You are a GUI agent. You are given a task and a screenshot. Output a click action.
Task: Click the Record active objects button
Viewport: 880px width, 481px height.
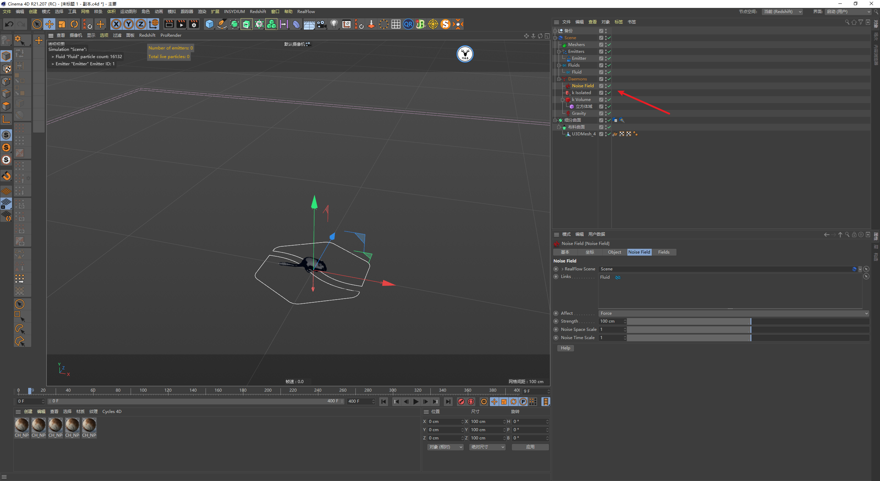[461, 402]
